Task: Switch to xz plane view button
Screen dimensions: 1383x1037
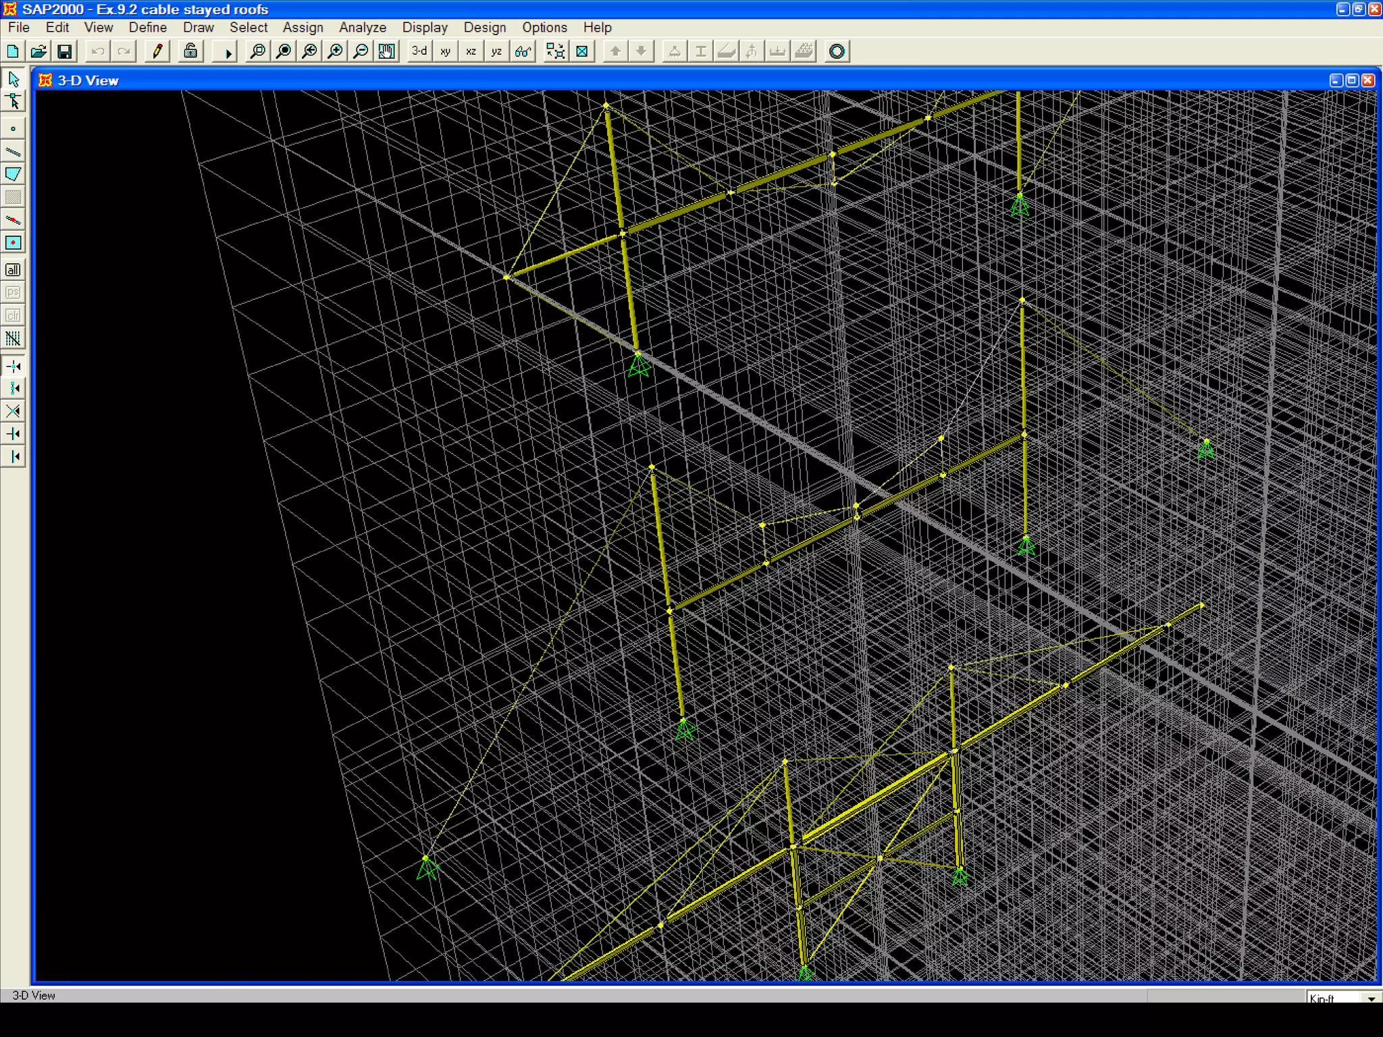Action: 471,51
